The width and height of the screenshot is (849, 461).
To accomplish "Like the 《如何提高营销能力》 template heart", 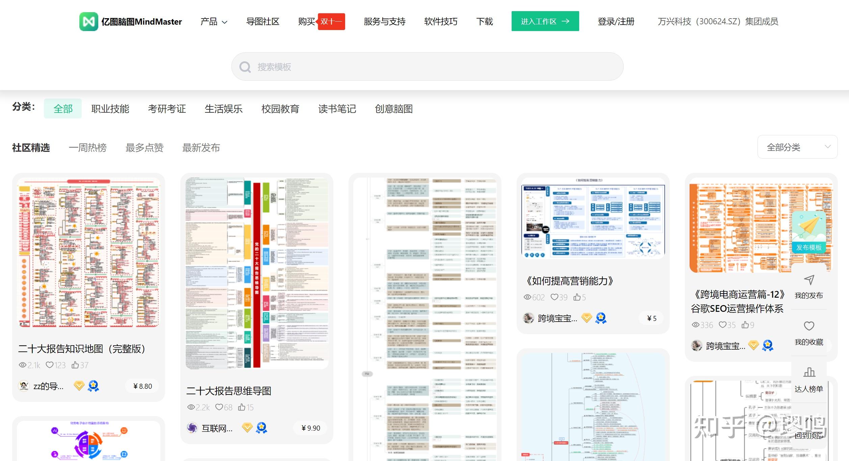I will pos(554,297).
